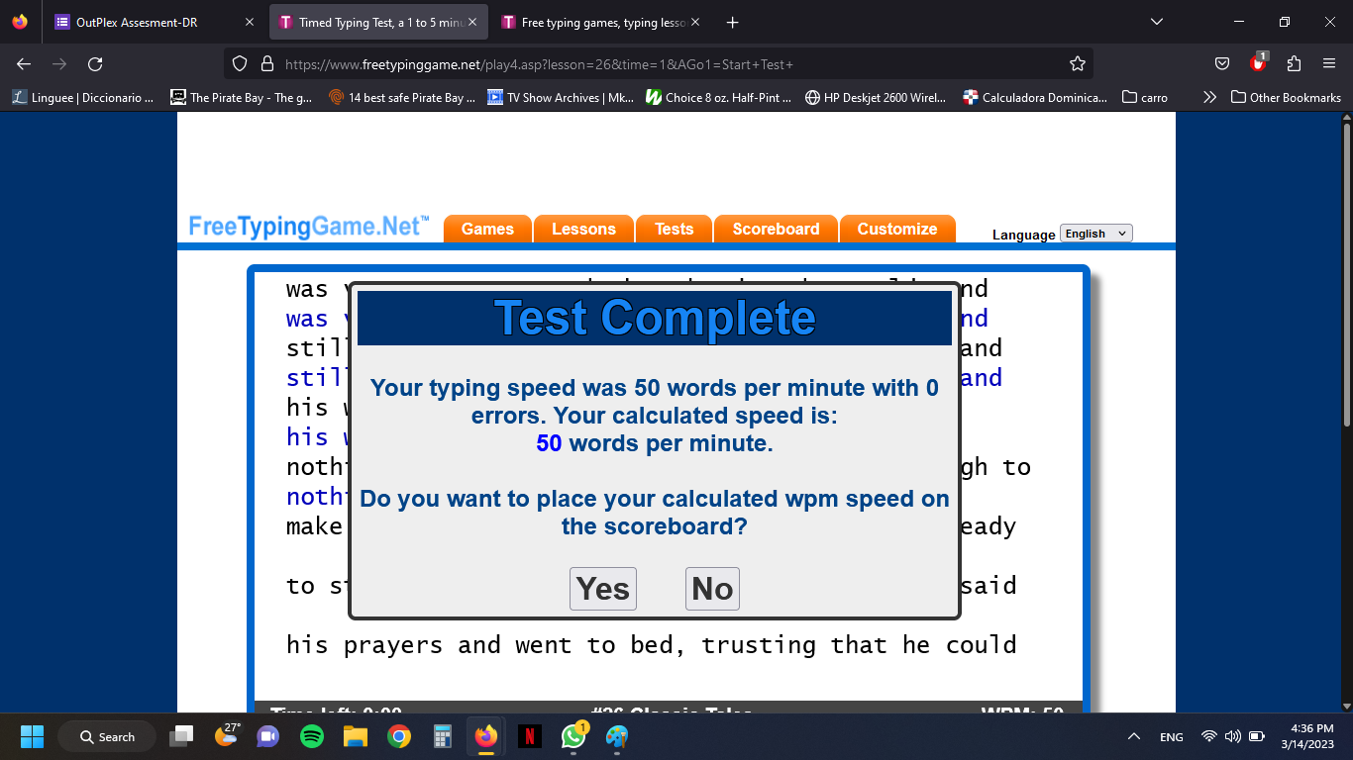Open the weather widget showing 27°
The width and height of the screenshot is (1353, 760).
(x=226, y=736)
